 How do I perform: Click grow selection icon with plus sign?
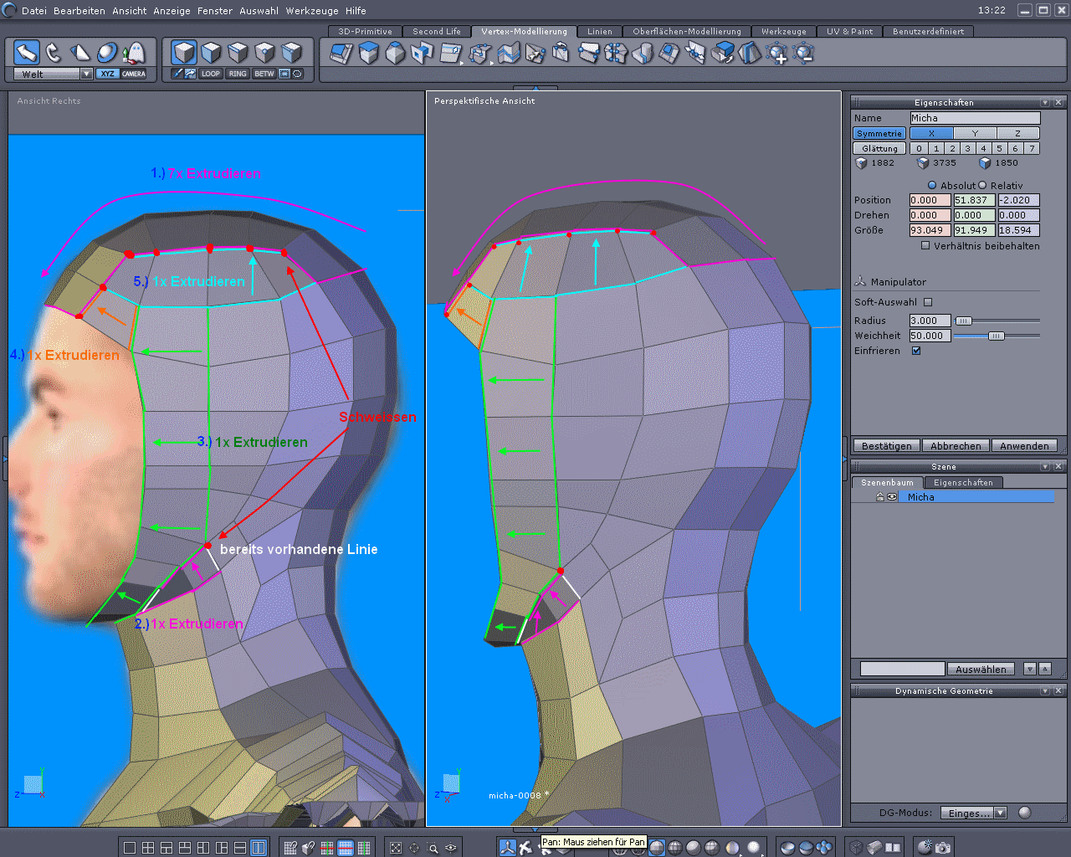coord(777,54)
